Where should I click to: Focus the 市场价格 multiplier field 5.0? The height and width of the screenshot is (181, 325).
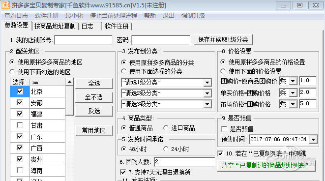[x=308, y=104]
